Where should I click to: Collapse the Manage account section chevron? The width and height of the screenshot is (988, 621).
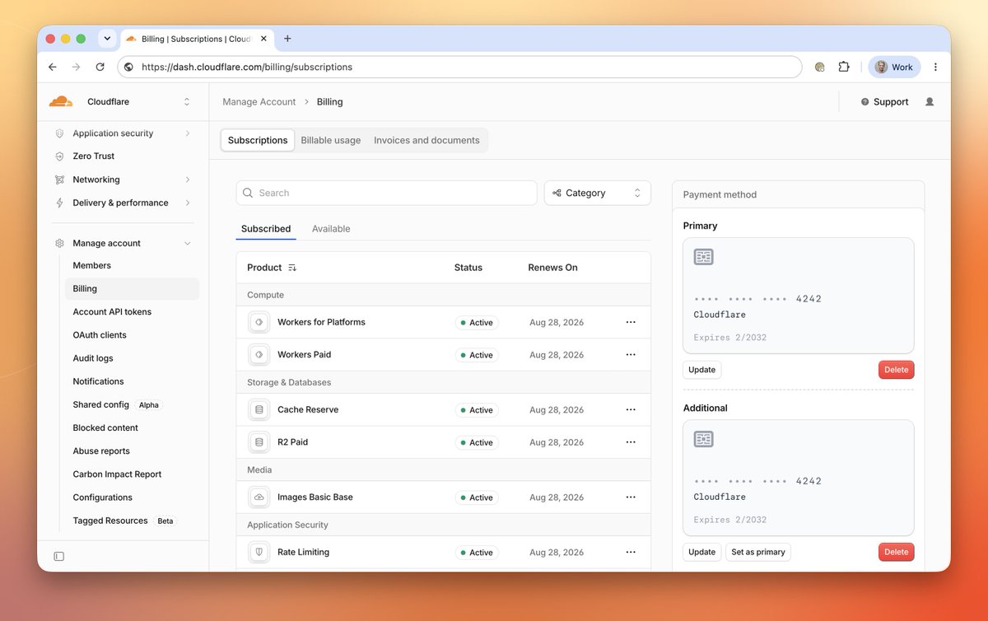(188, 243)
